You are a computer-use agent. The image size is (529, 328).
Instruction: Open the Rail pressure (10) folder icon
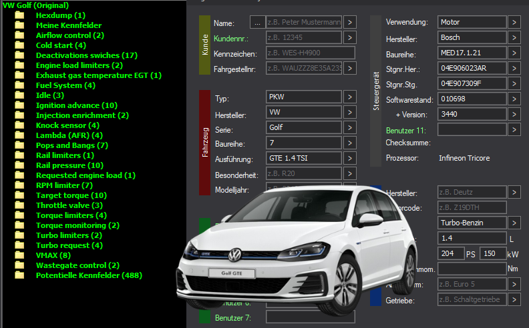click(19, 165)
